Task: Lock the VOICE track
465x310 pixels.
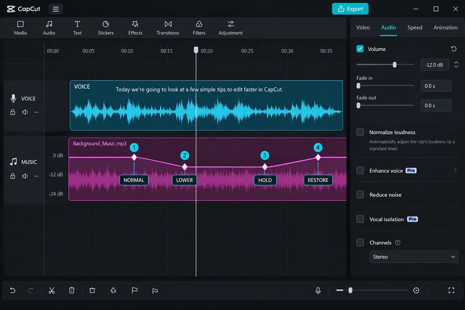Action: click(x=13, y=112)
